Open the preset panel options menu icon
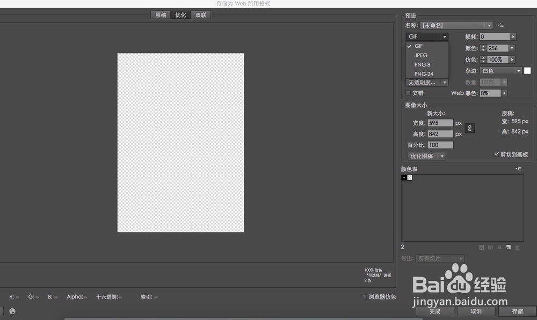Image resolution: width=537 pixels, height=320 pixels. (x=500, y=25)
